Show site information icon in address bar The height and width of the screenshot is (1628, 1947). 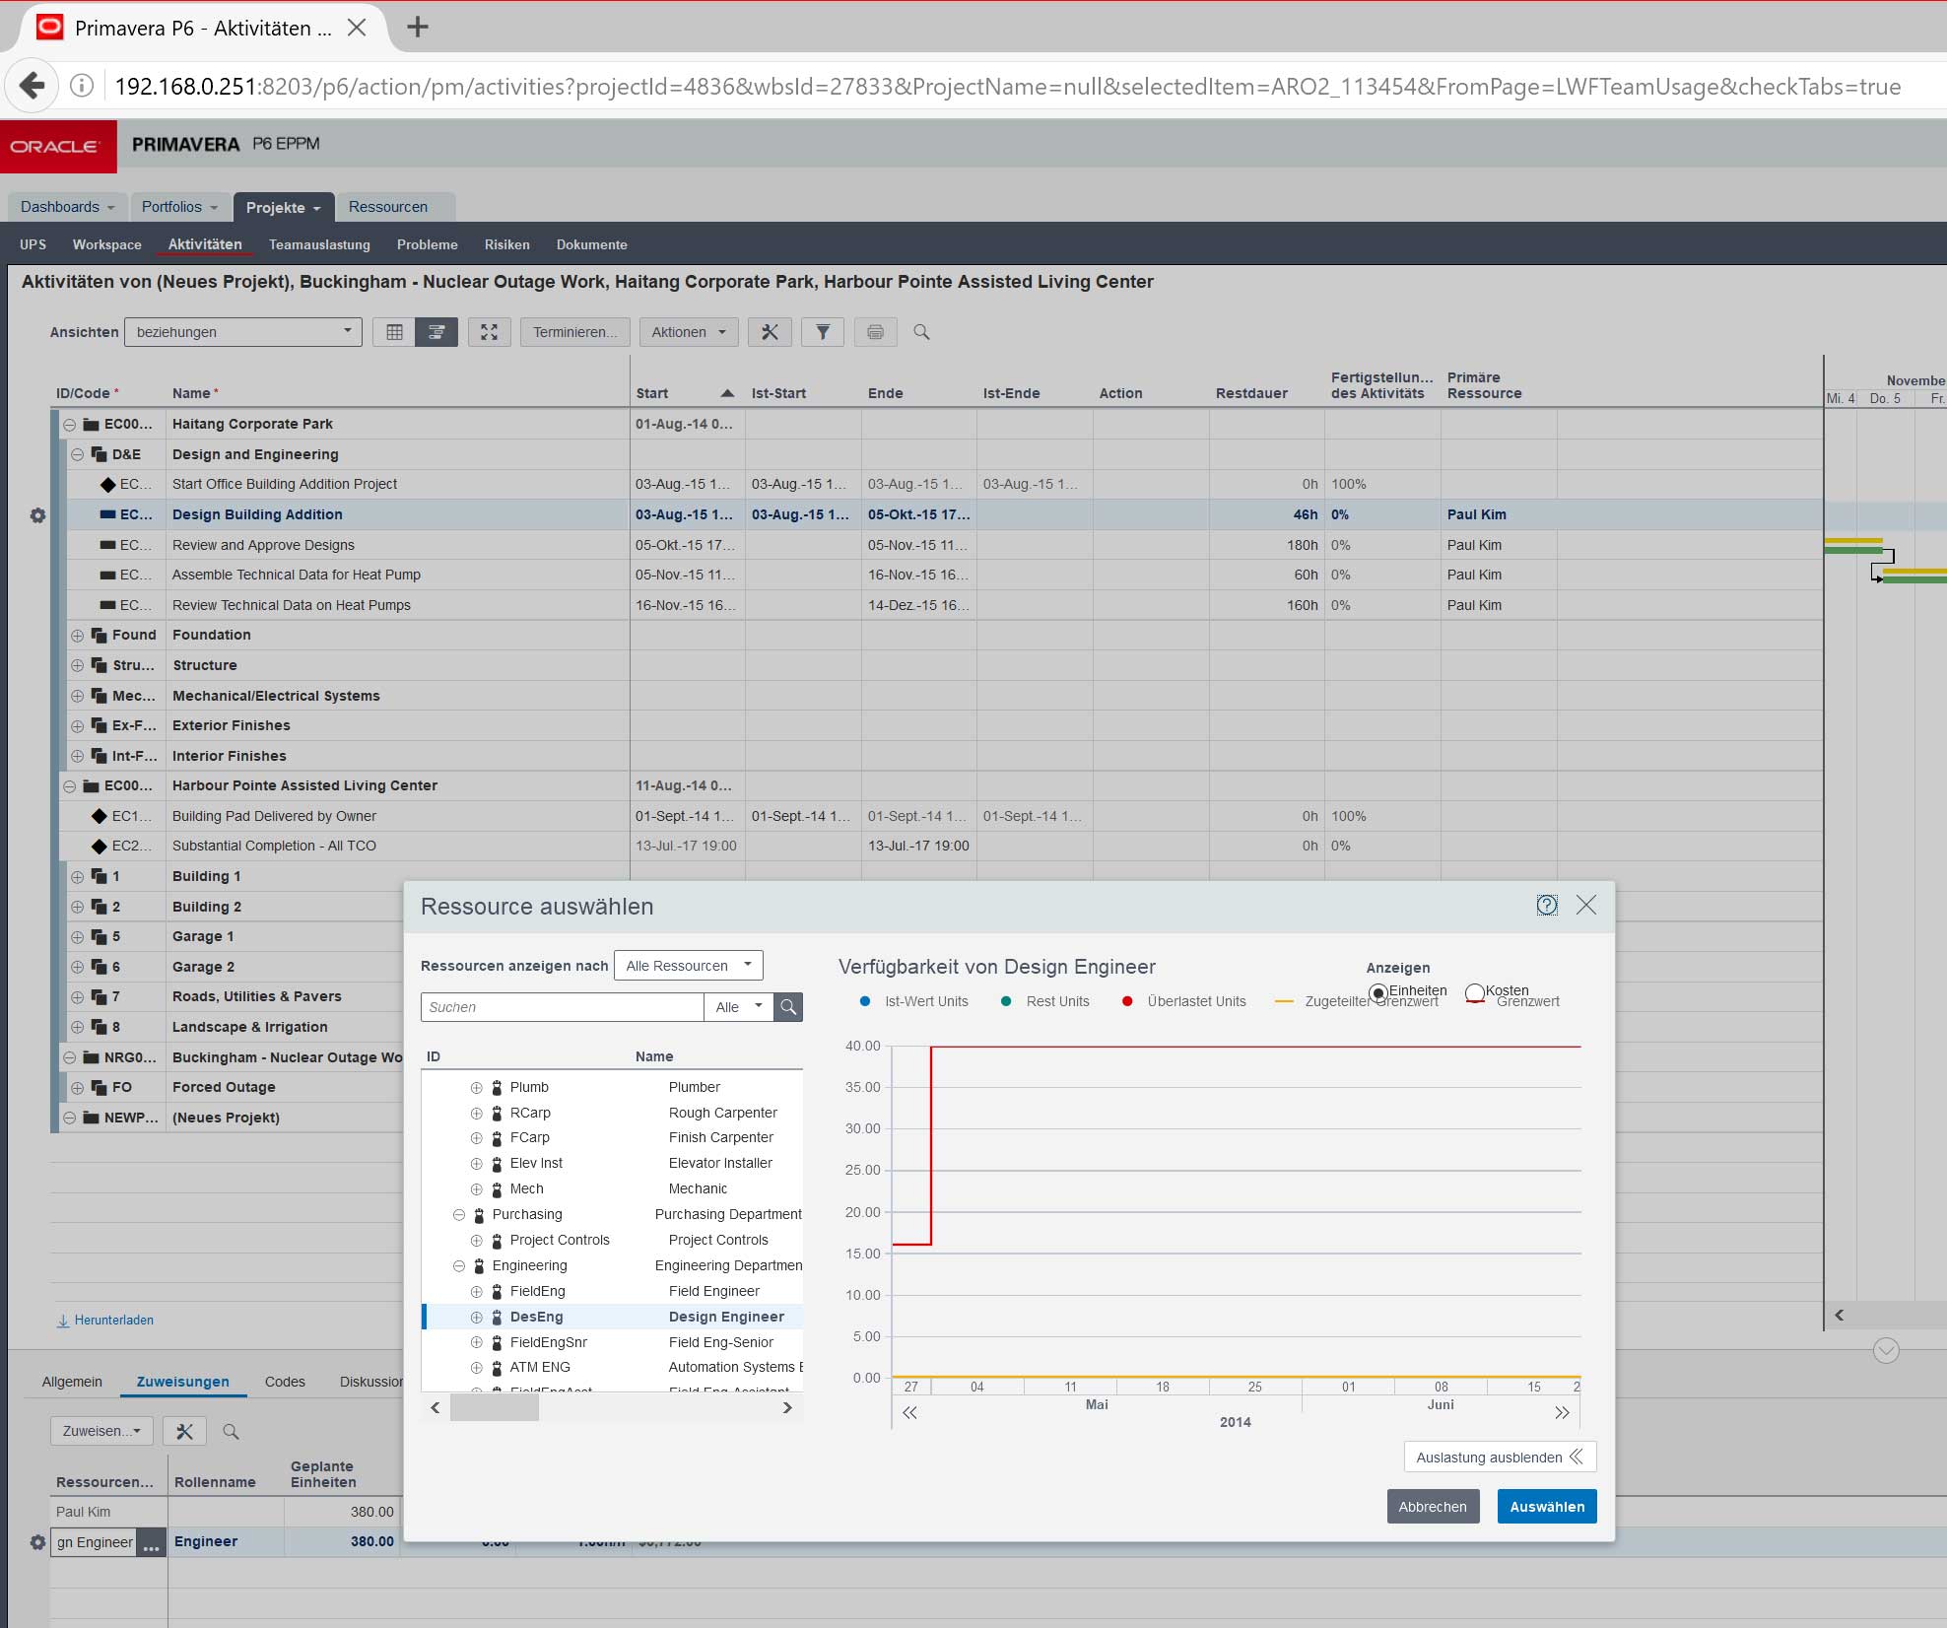[82, 86]
